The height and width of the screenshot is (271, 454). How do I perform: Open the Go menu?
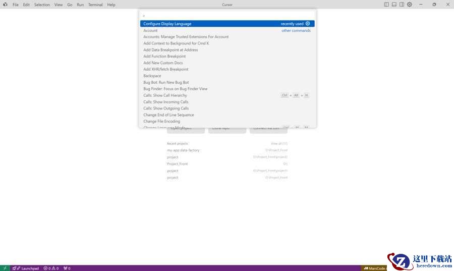click(70, 5)
